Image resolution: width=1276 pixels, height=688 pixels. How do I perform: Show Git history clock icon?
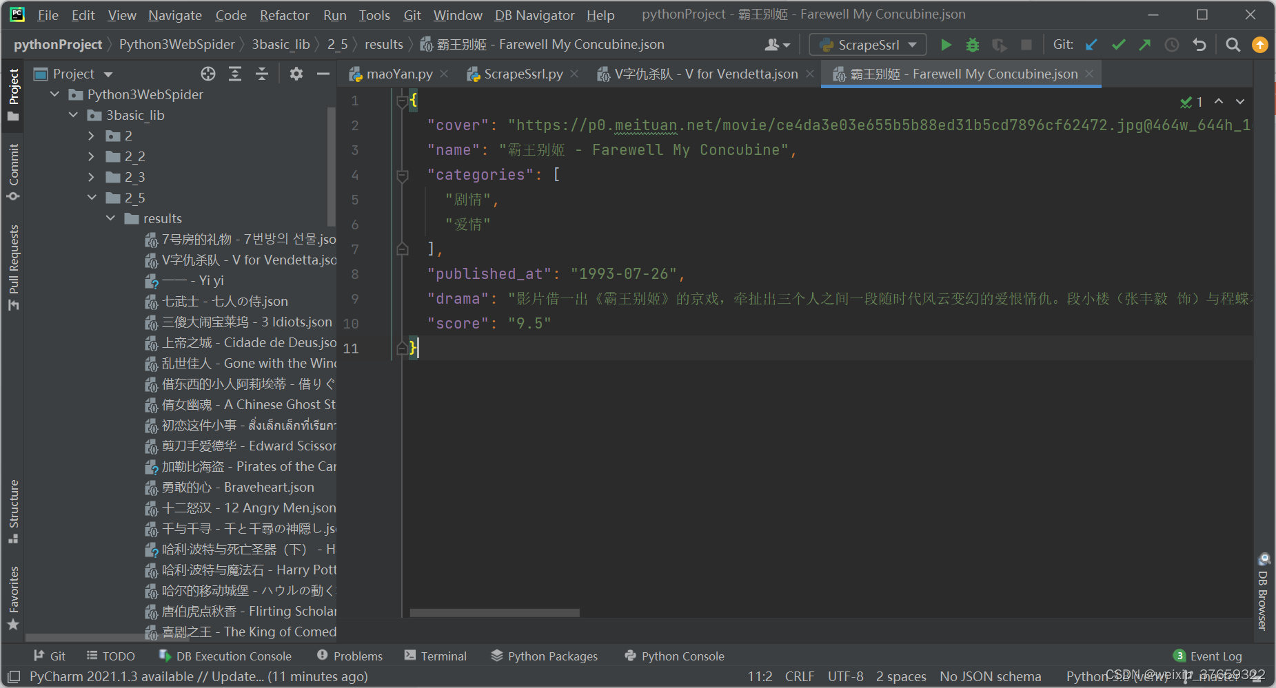(x=1172, y=45)
